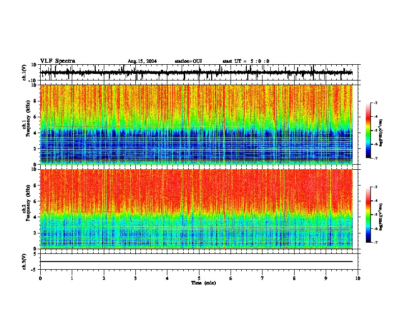Click the time axis tick label "7"

(x=263, y=278)
